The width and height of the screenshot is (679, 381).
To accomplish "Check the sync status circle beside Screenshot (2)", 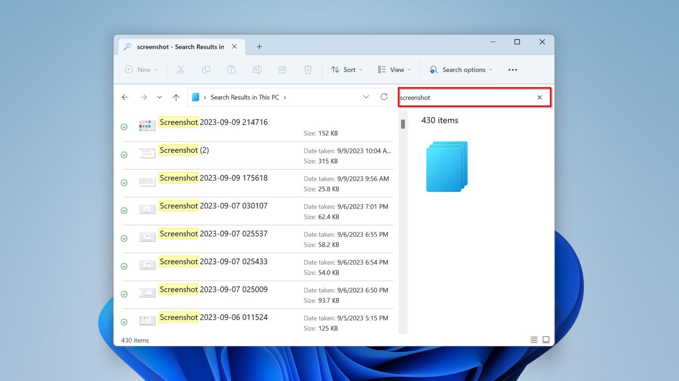I will (x=124, y=155).
